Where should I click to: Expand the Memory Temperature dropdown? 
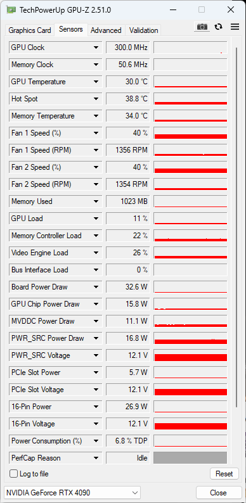96,116
